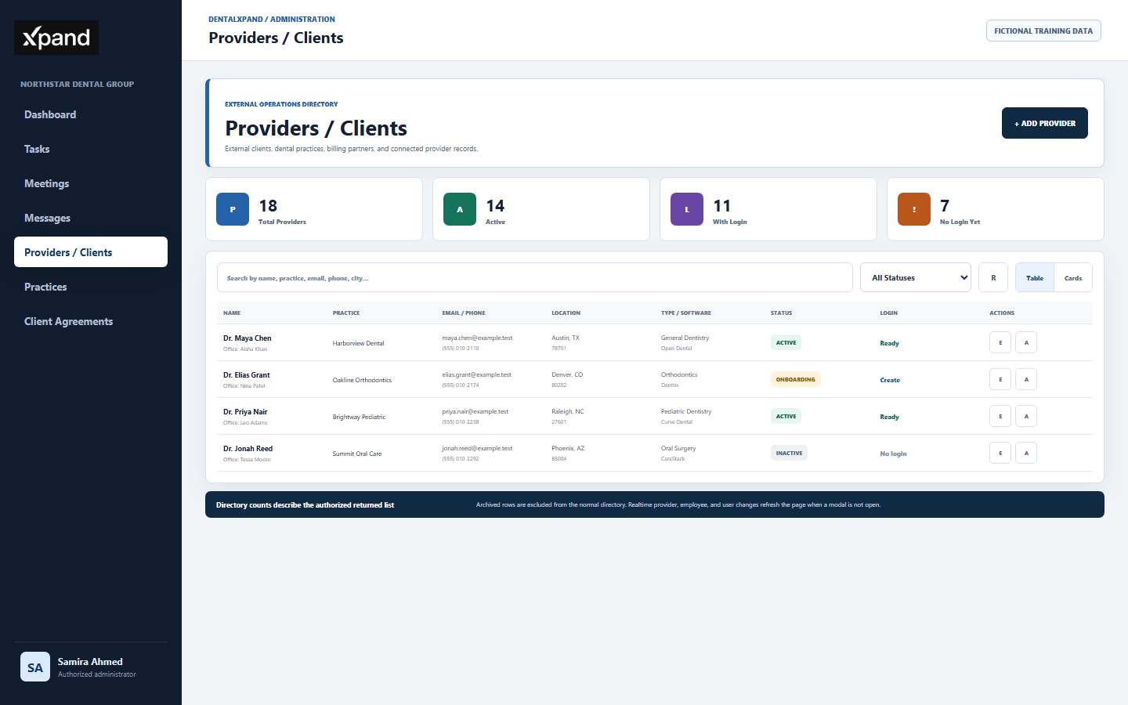Click the R refresh button beside status filter
Viewport: 1128px width, 705px height.
(993, 277)
